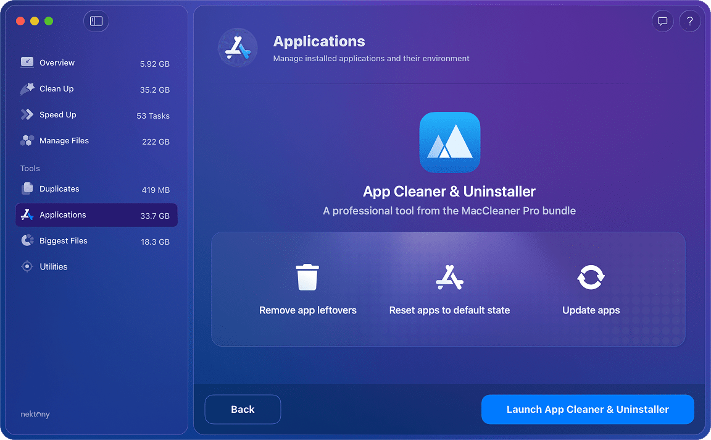
Task: Click the nektony logo
Action: [35, 414]
